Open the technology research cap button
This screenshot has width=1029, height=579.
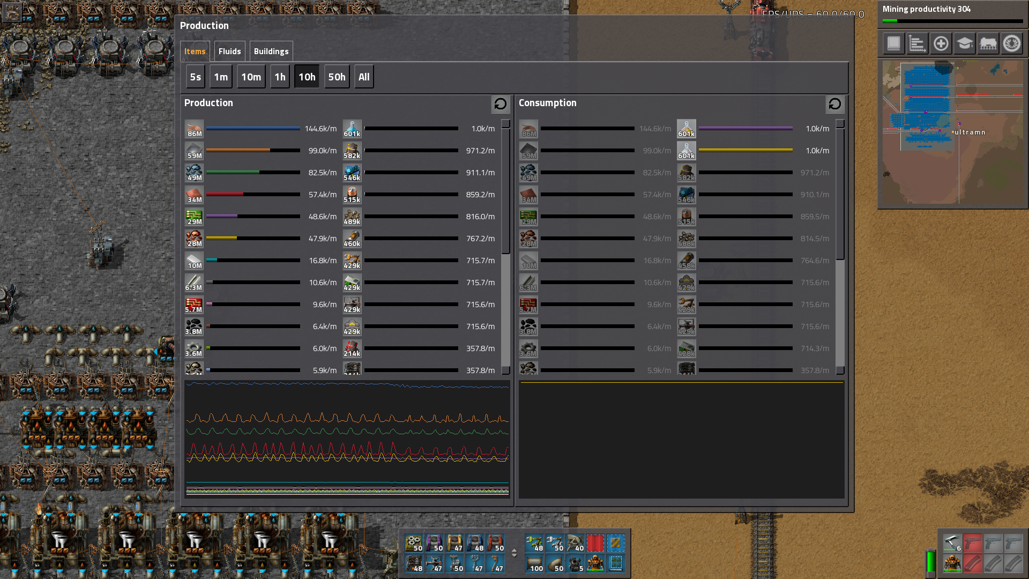[964, 43]
